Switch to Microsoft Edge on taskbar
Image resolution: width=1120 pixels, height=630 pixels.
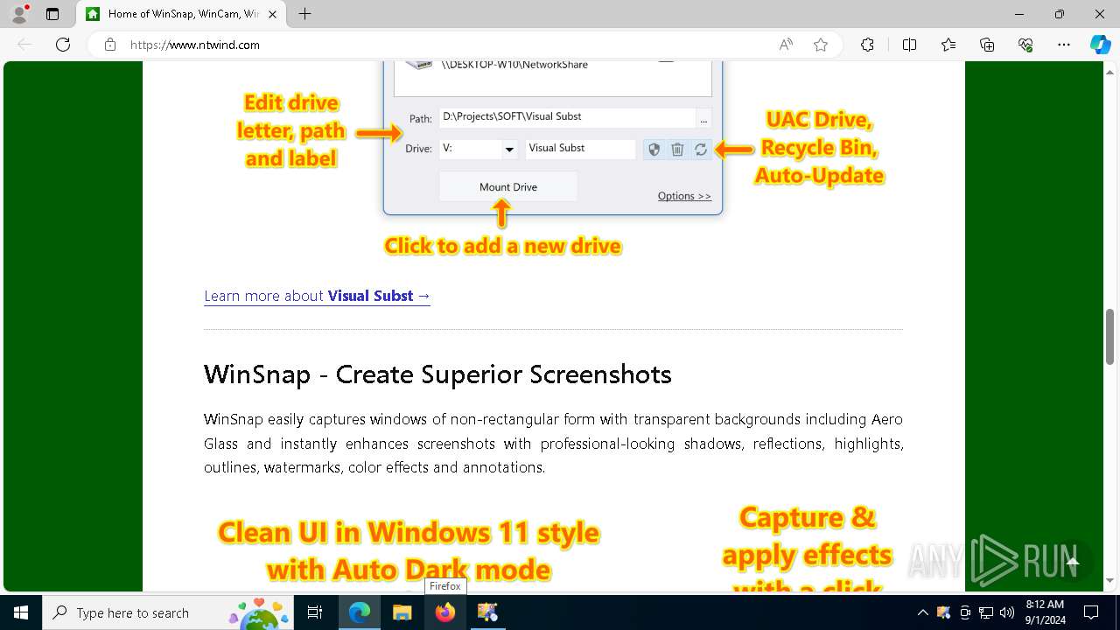pyautogui.click(x=360, y=612)
